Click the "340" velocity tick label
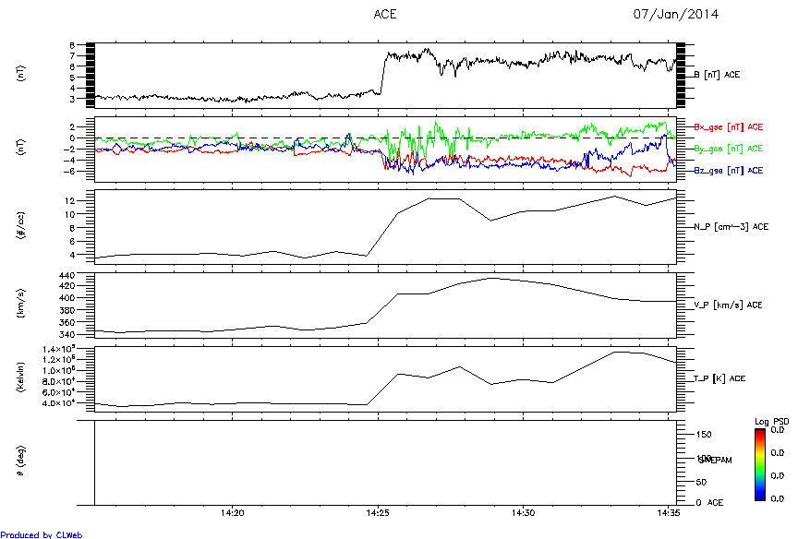This screenshot has height=539, width=798. (x=67, y=335)
